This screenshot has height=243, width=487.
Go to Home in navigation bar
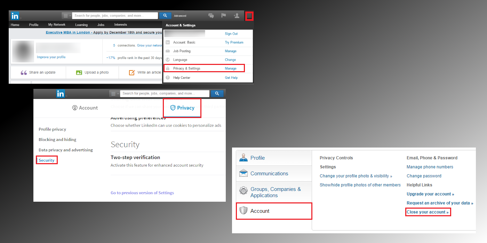(x=15, y=25)
